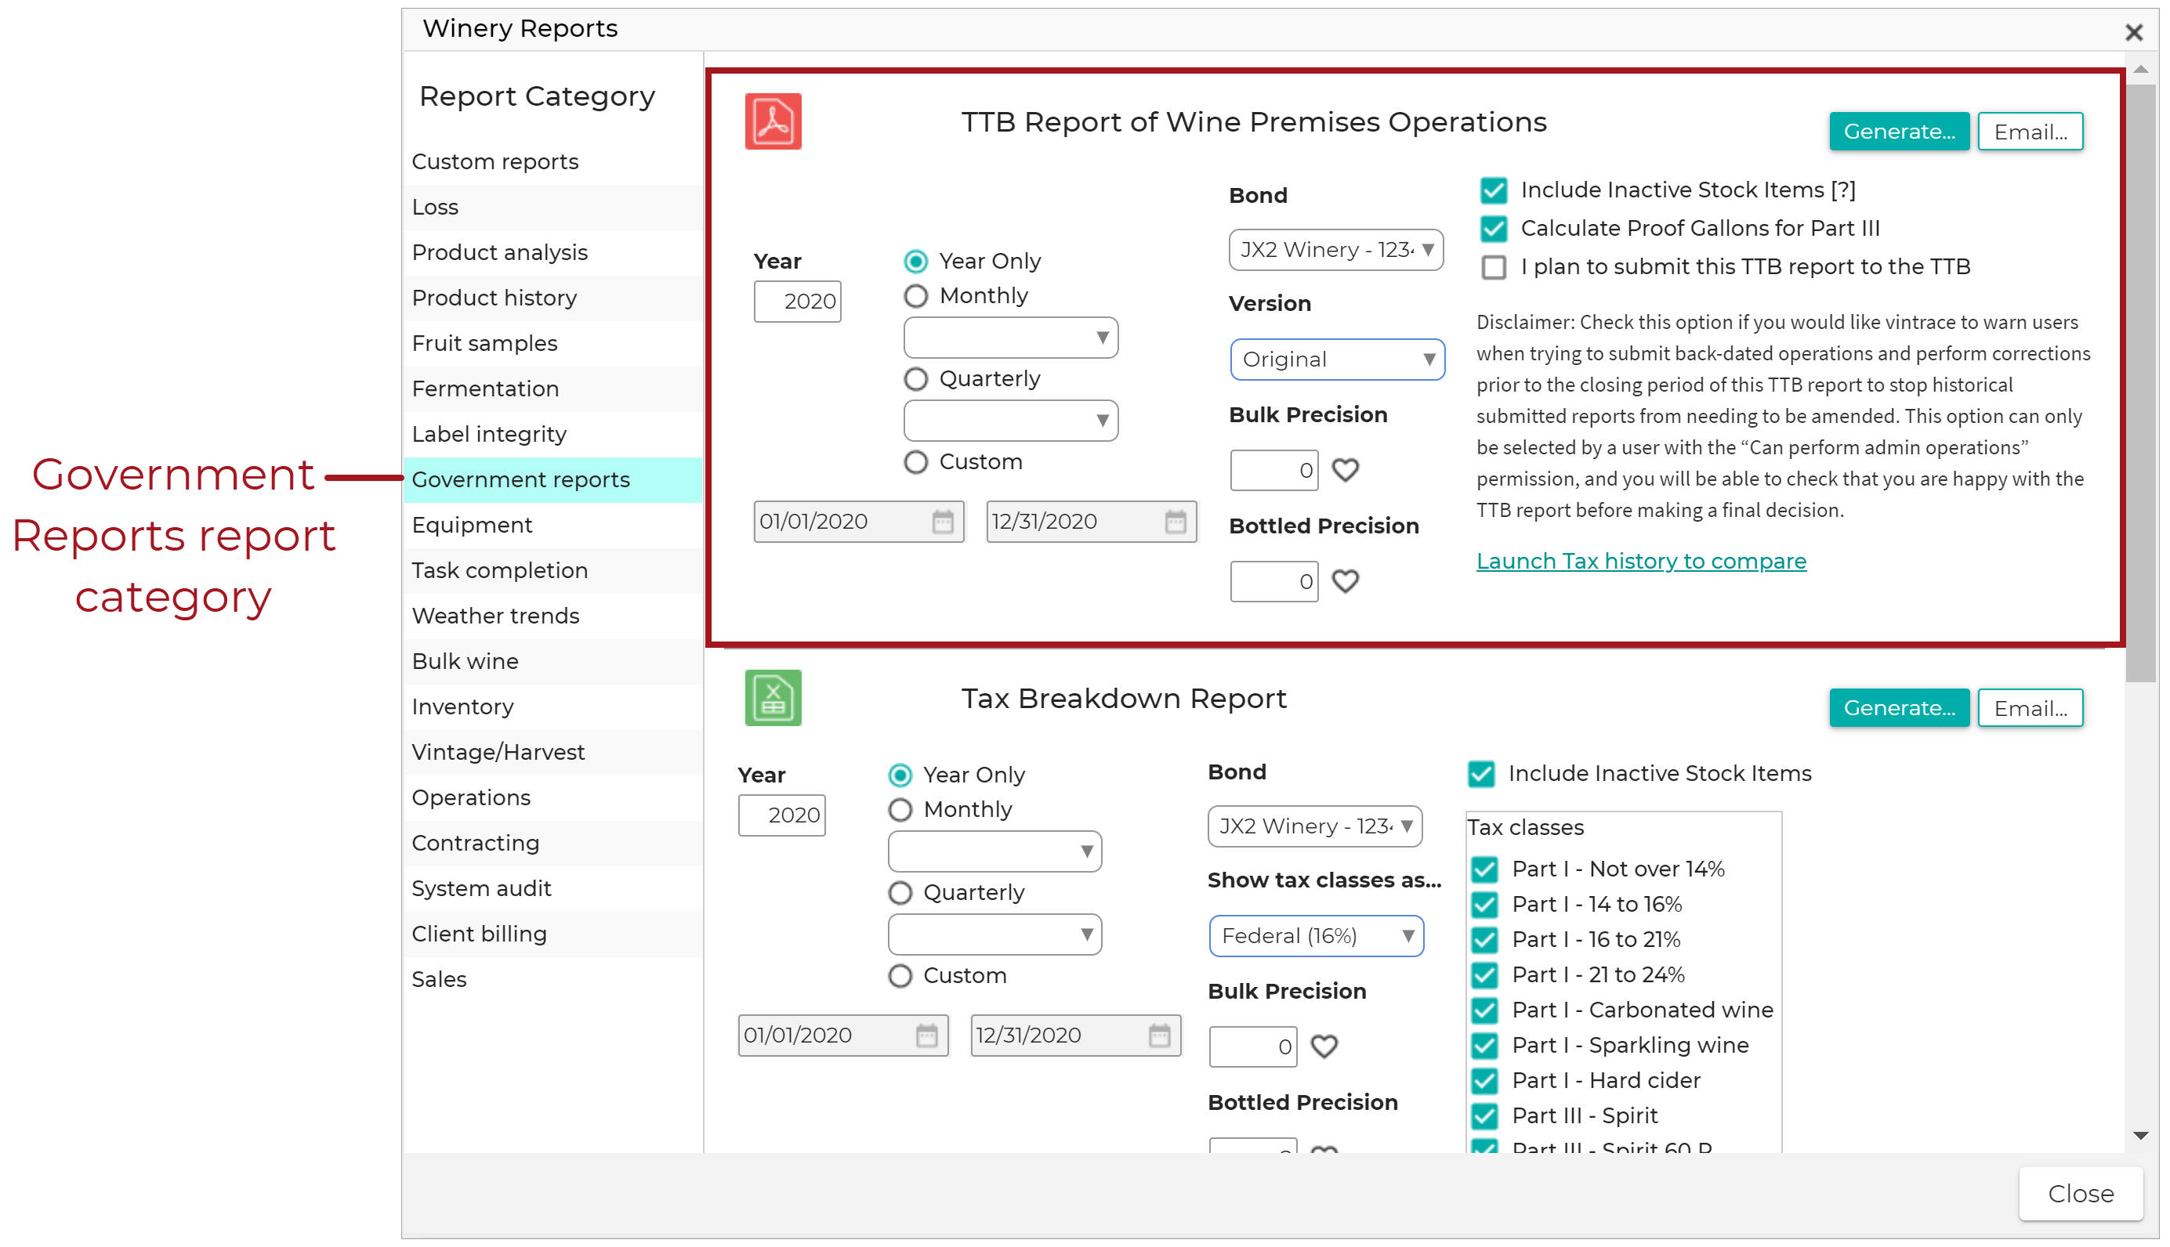
Task: Select Year Only radio in TTB report
Action: 916,261
